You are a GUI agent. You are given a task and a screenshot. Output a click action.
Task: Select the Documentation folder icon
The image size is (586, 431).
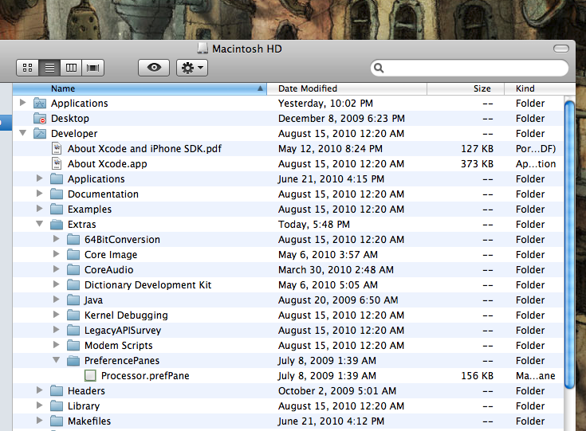click(57, 194)
